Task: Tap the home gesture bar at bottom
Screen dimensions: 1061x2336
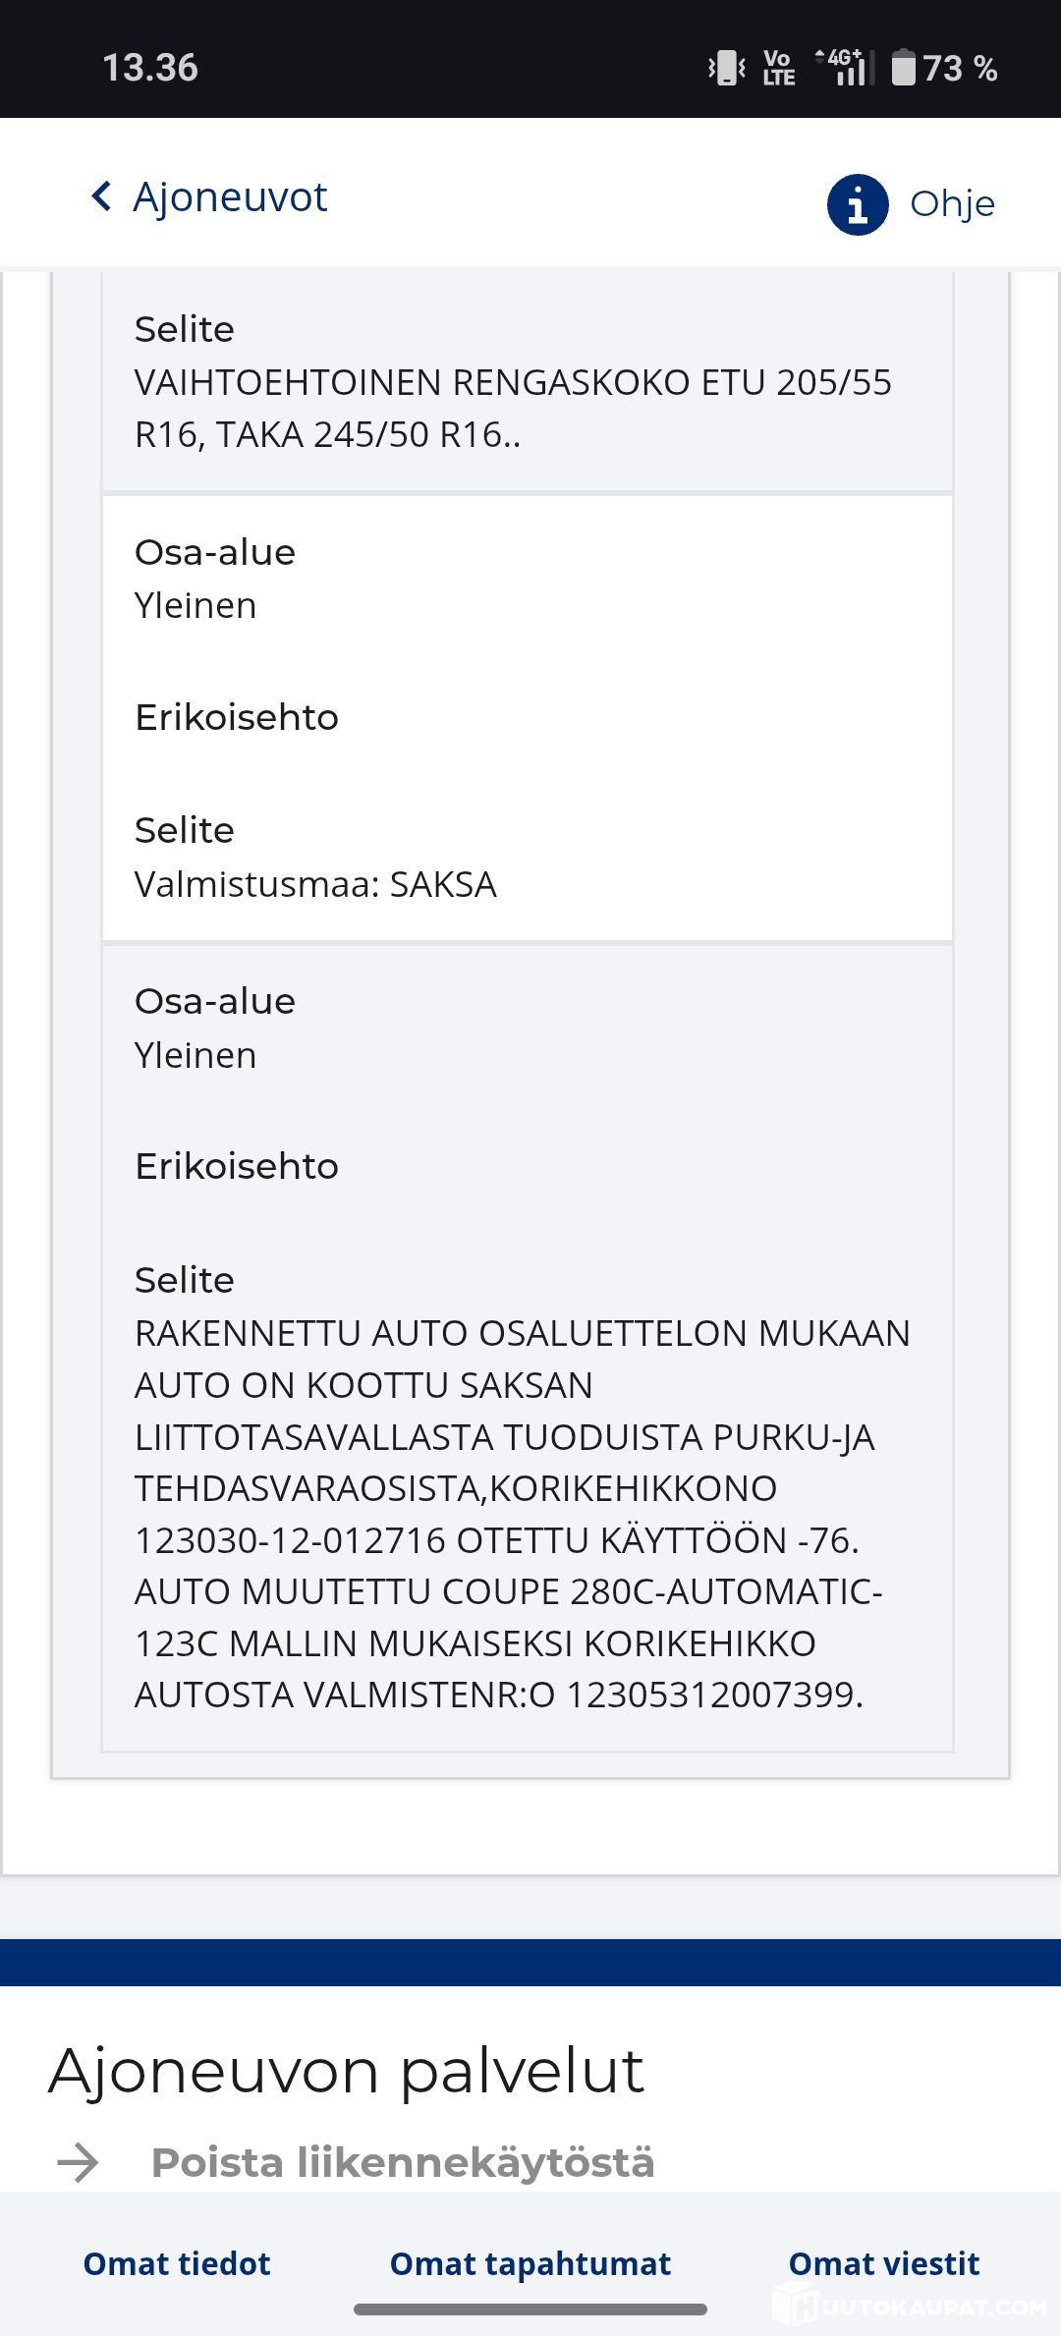Action: click(530, 2308)
